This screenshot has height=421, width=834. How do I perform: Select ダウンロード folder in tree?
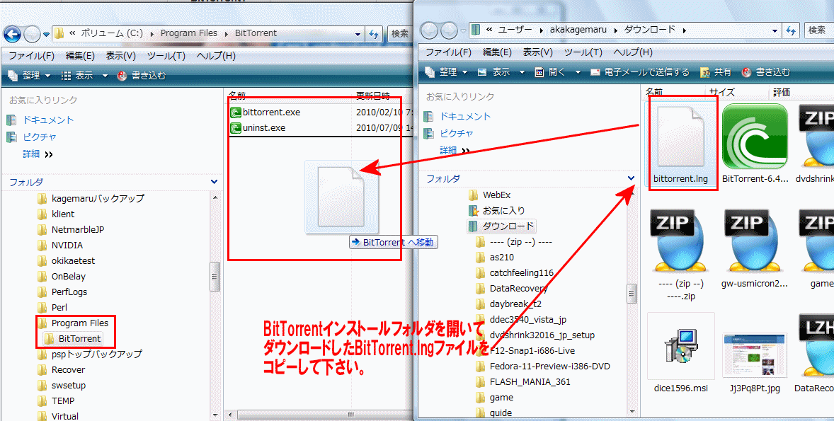[501, 226]
